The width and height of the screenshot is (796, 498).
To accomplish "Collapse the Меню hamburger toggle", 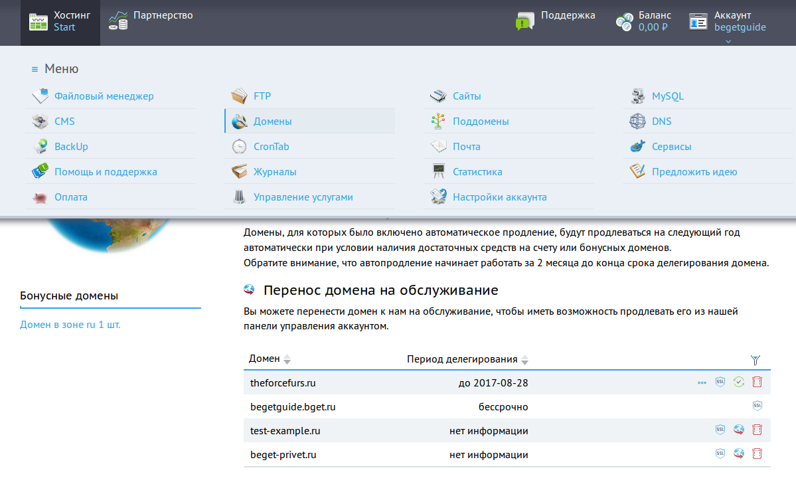I will point(35,69).
